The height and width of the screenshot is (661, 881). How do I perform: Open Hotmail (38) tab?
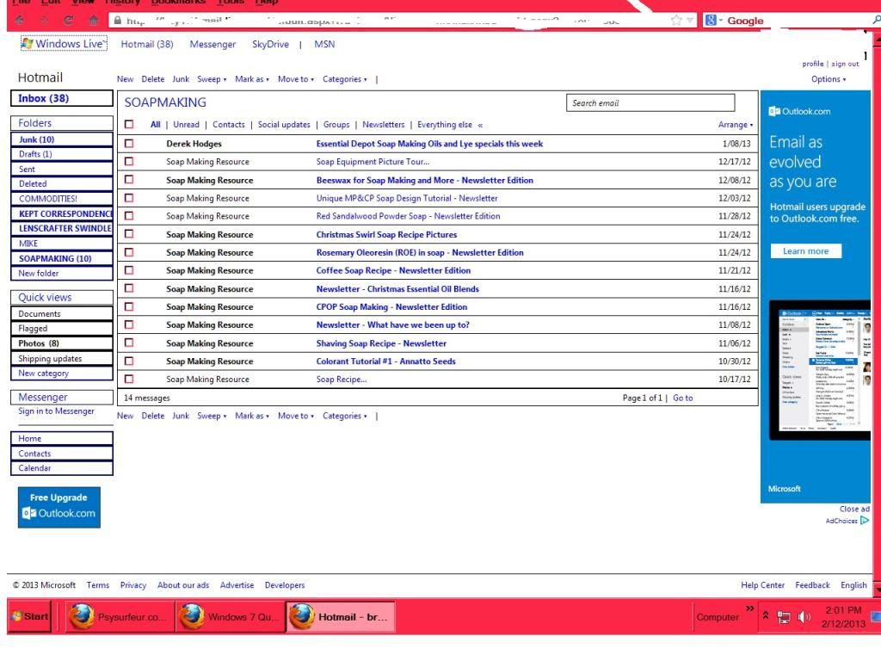147,44
